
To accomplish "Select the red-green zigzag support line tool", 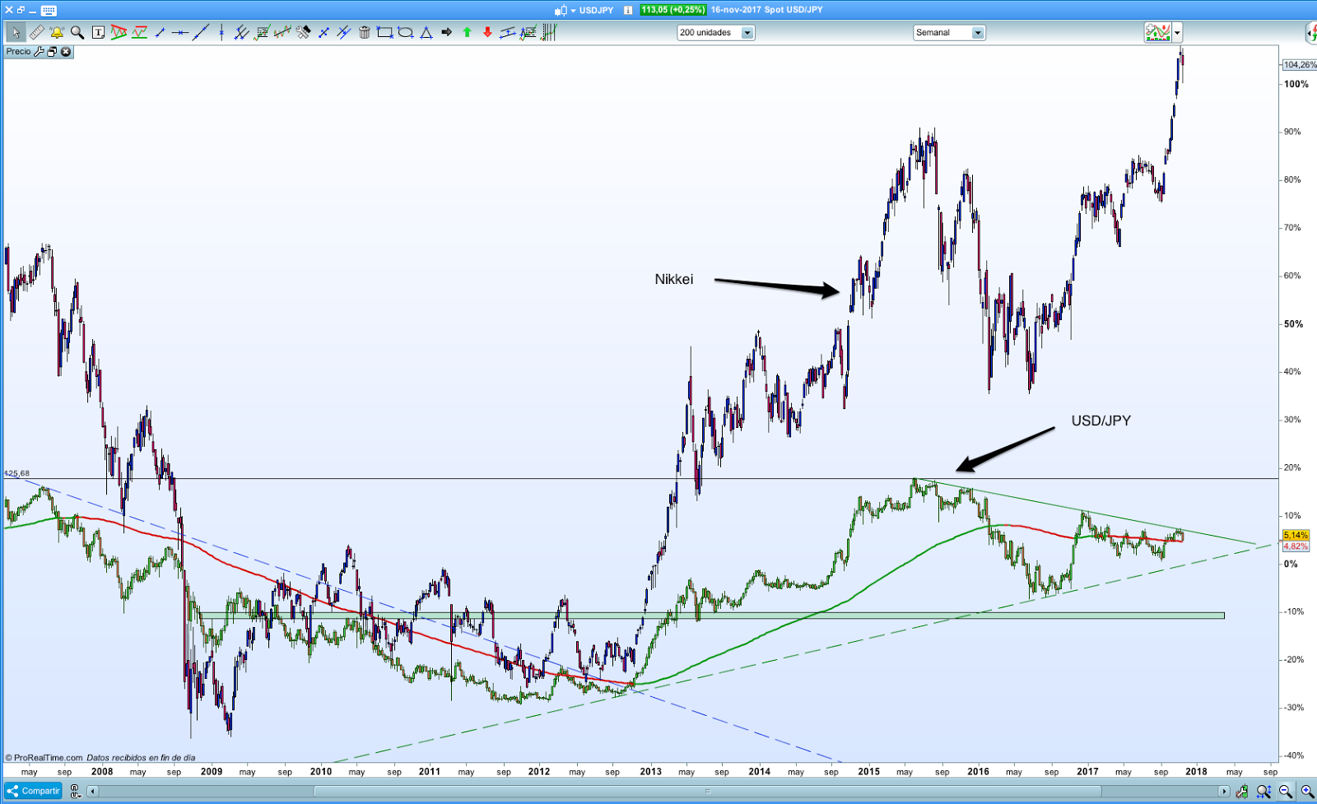I will [139, 33].
